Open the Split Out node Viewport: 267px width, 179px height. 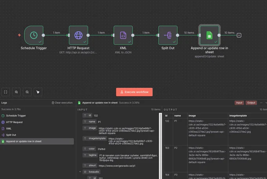coord(168,35)
